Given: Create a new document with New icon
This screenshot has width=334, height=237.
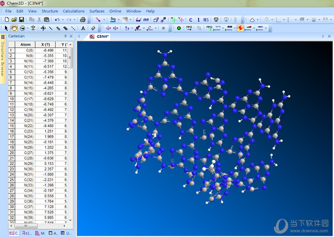Looking at the screenshot, I should tap(7, 20).
